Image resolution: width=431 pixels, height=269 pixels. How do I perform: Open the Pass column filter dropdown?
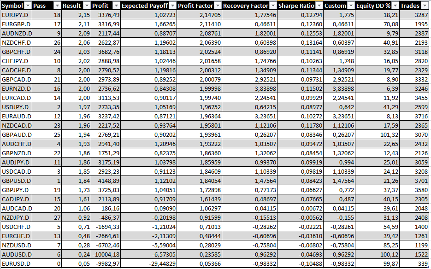(57, 6)
